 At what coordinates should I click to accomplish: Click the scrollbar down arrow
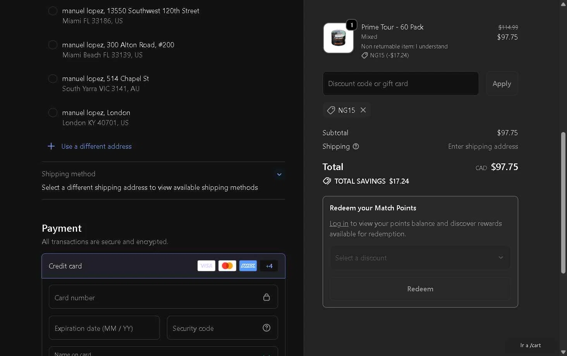563,352
